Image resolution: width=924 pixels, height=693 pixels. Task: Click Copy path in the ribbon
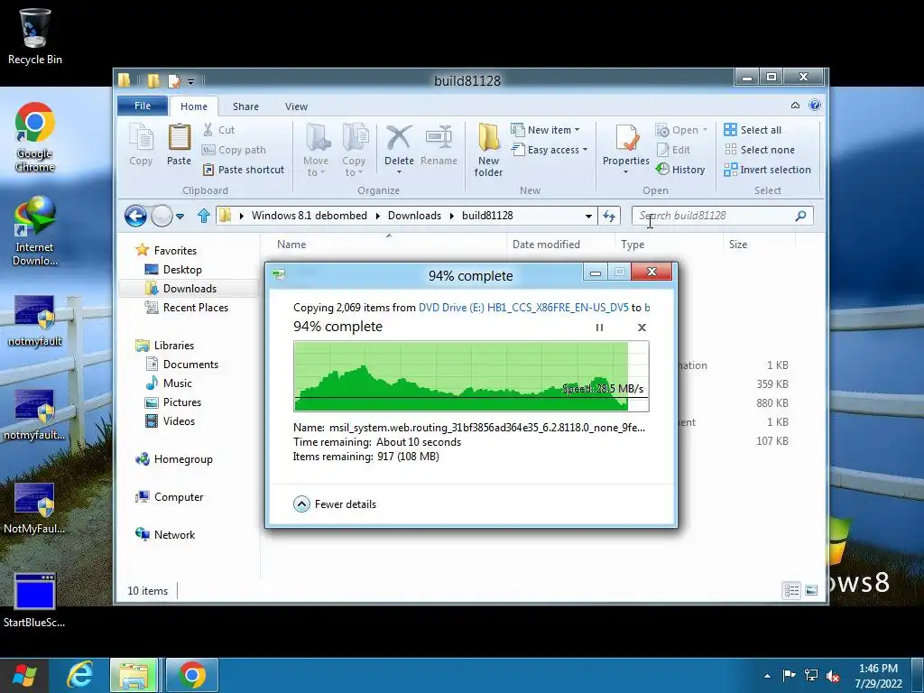(x=234, y=150)
